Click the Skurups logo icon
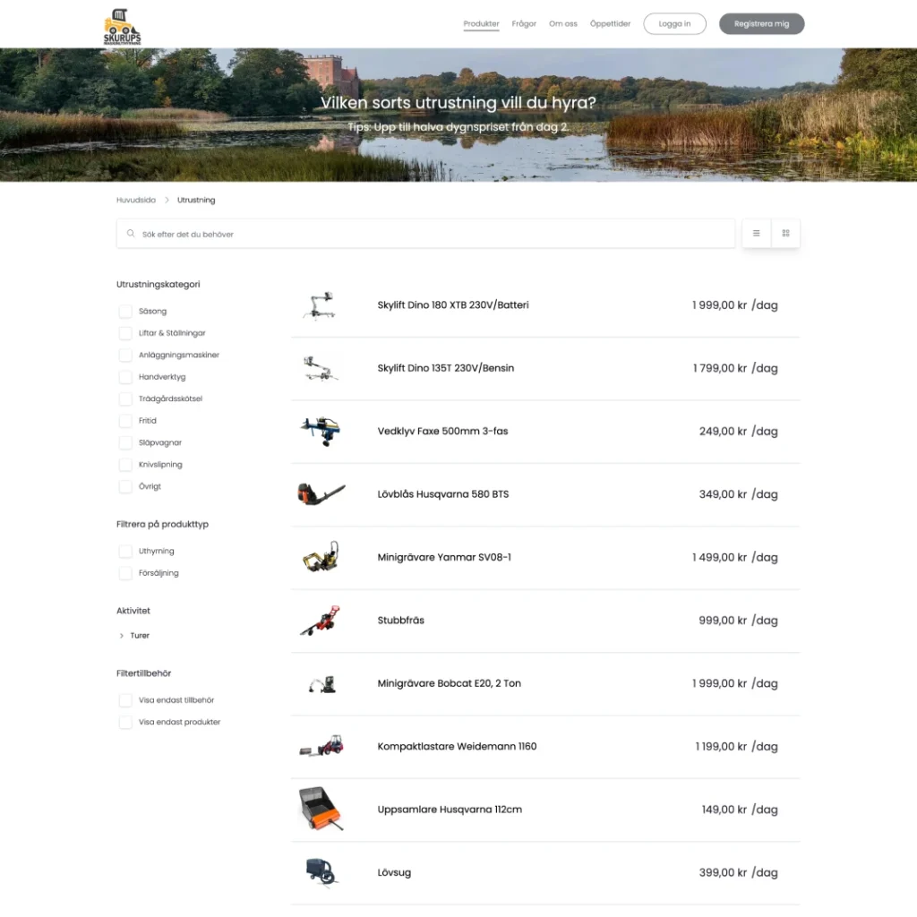This screenshot has height=917, width=917. point(122,26)
